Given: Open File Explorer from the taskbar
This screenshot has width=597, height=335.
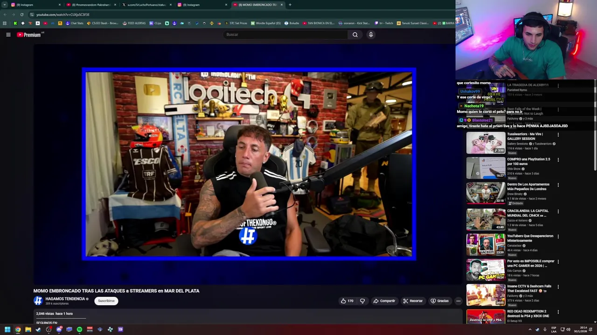Looking at the screenshot, I should tap(28, 329).
